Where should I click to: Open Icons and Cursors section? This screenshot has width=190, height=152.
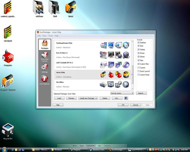tap(45, 57)
